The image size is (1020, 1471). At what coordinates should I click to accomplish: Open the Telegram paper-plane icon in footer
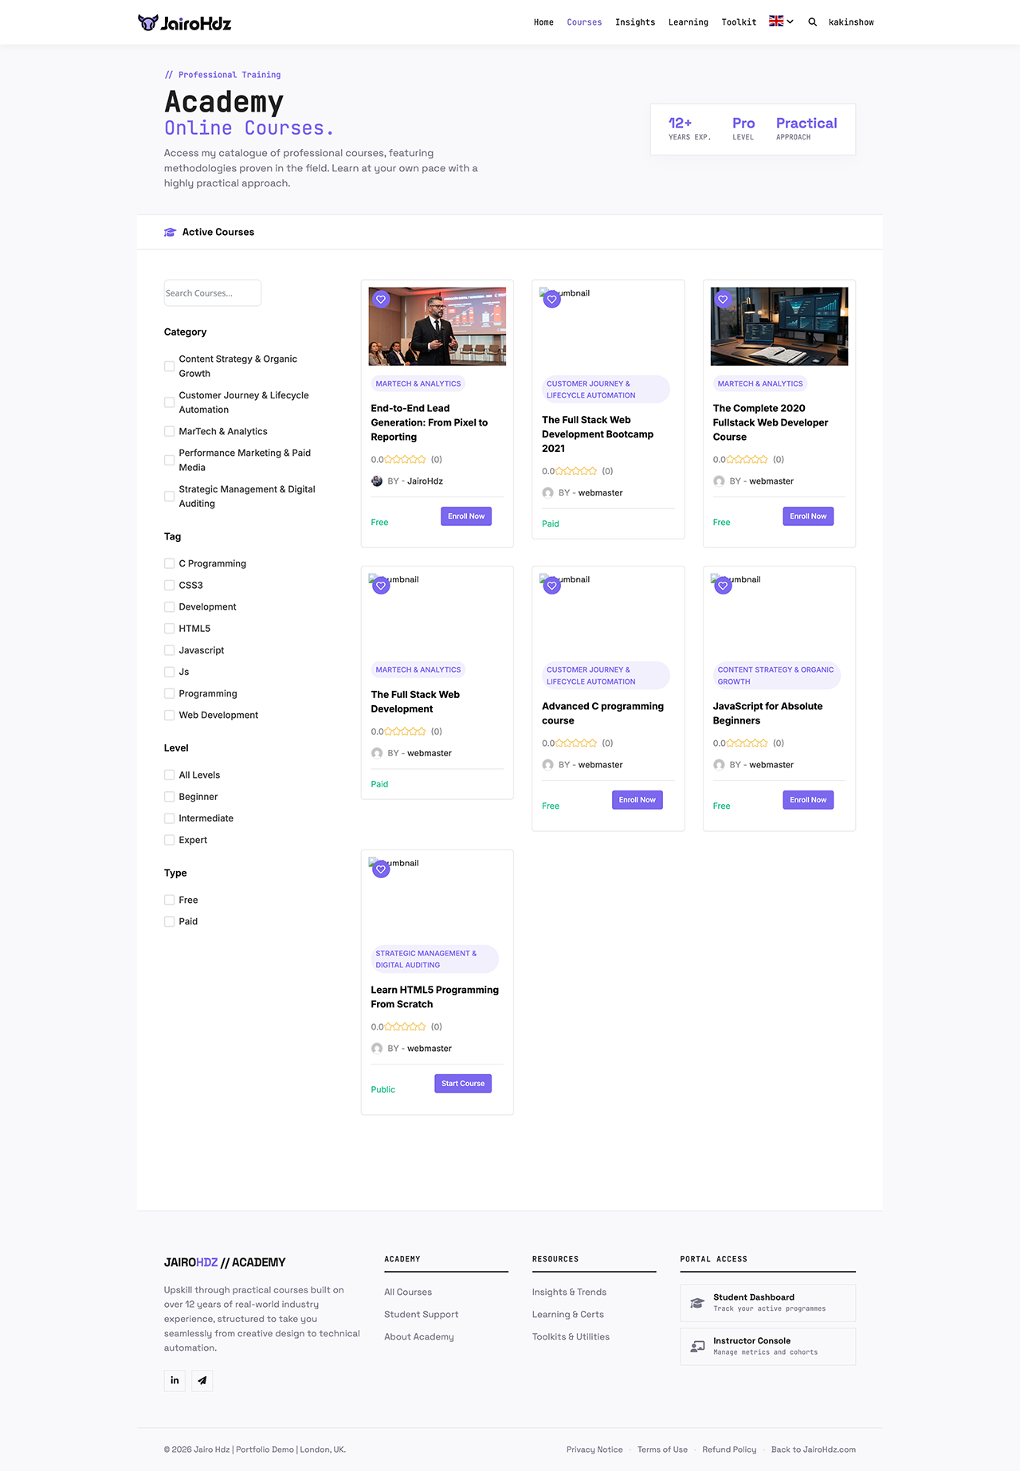[202, 1380]
